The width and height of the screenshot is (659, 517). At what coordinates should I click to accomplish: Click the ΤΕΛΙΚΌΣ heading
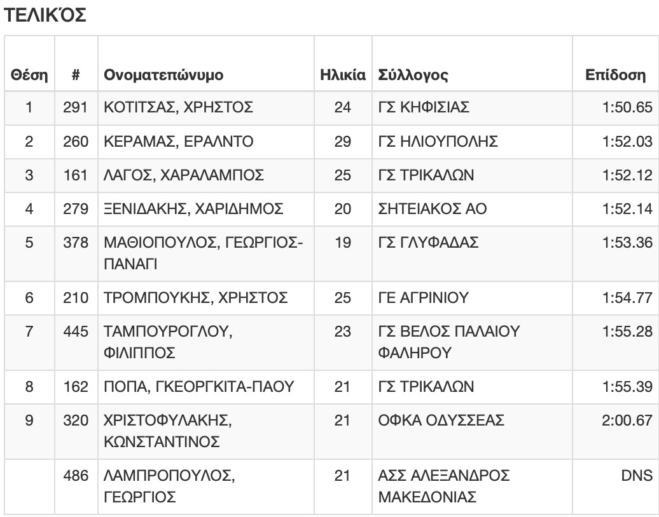pyautogui.click(x=45, y=15)
